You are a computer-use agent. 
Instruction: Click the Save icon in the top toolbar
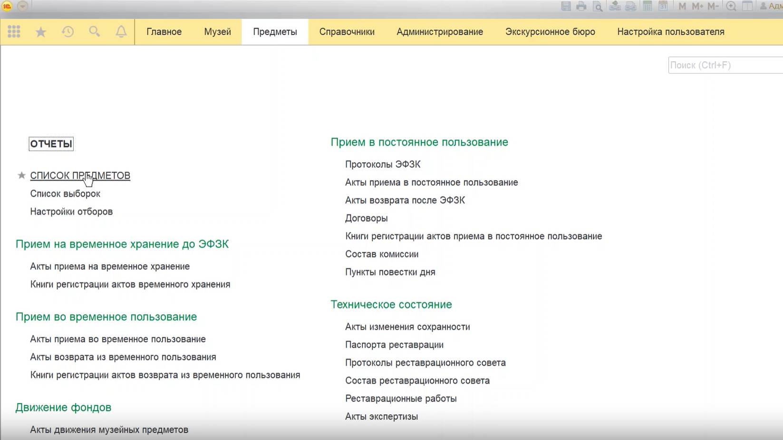566,6
